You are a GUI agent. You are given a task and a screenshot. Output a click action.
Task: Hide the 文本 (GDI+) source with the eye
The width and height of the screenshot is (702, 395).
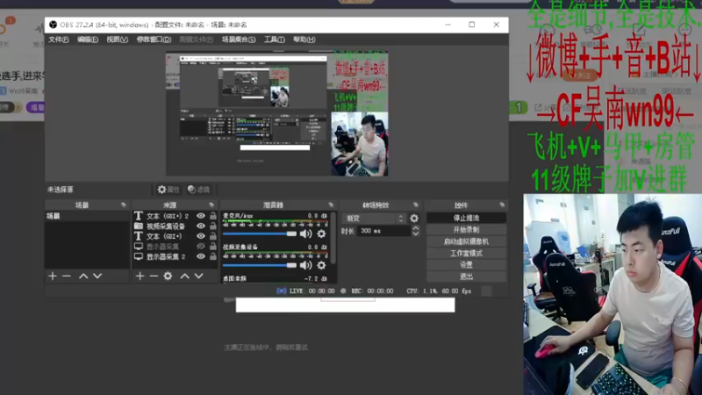pos(201,236)
